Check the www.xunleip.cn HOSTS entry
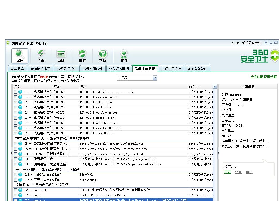 coord(16,97)
